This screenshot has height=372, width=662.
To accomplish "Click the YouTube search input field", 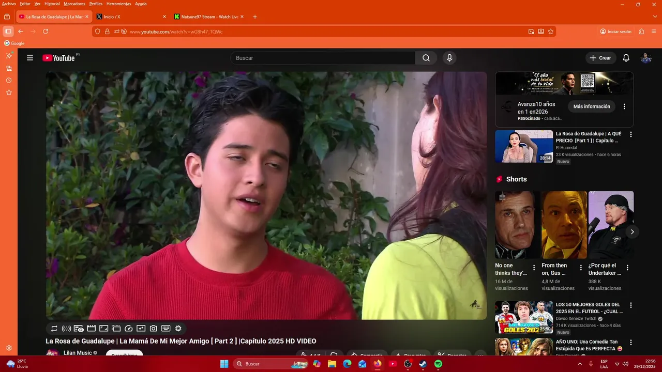I will (323, 58).
